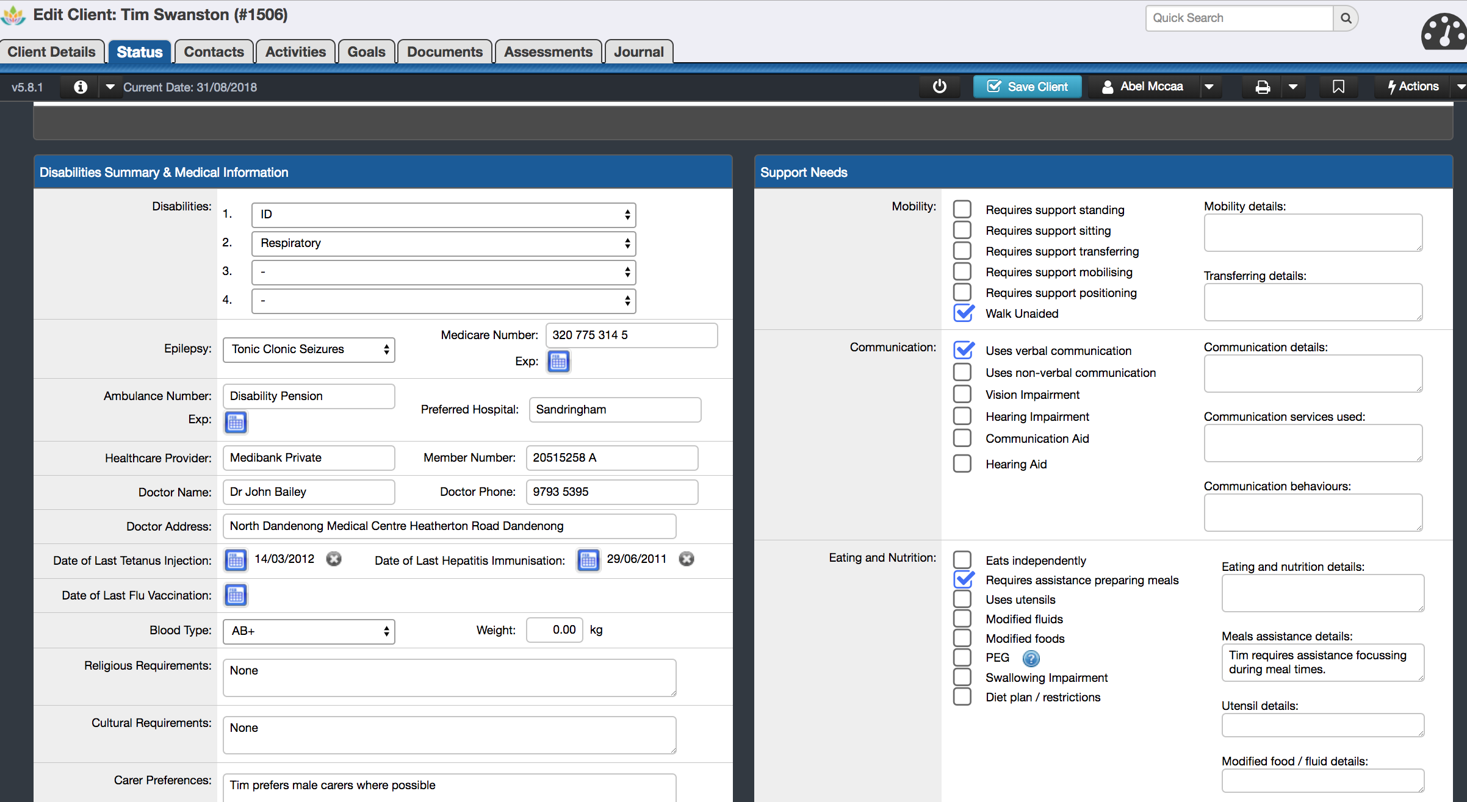
Task: Open the Assessments tab
Action: (549, 52)
